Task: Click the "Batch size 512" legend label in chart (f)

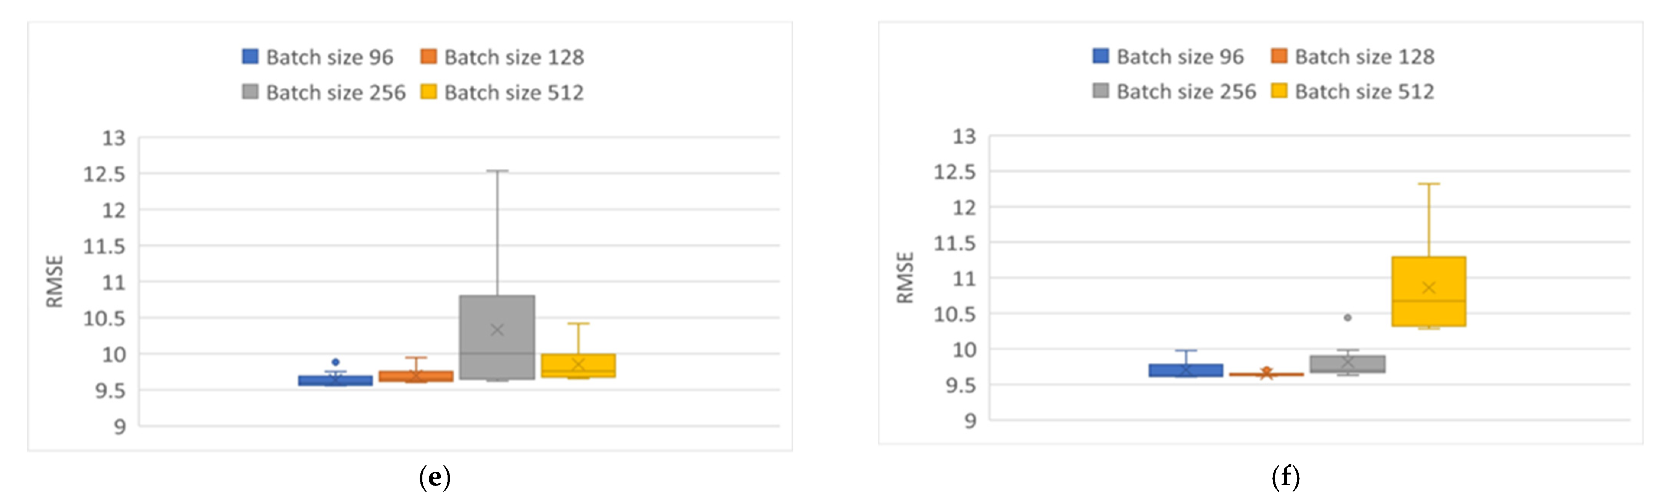Action: (x=1364, y=91)
